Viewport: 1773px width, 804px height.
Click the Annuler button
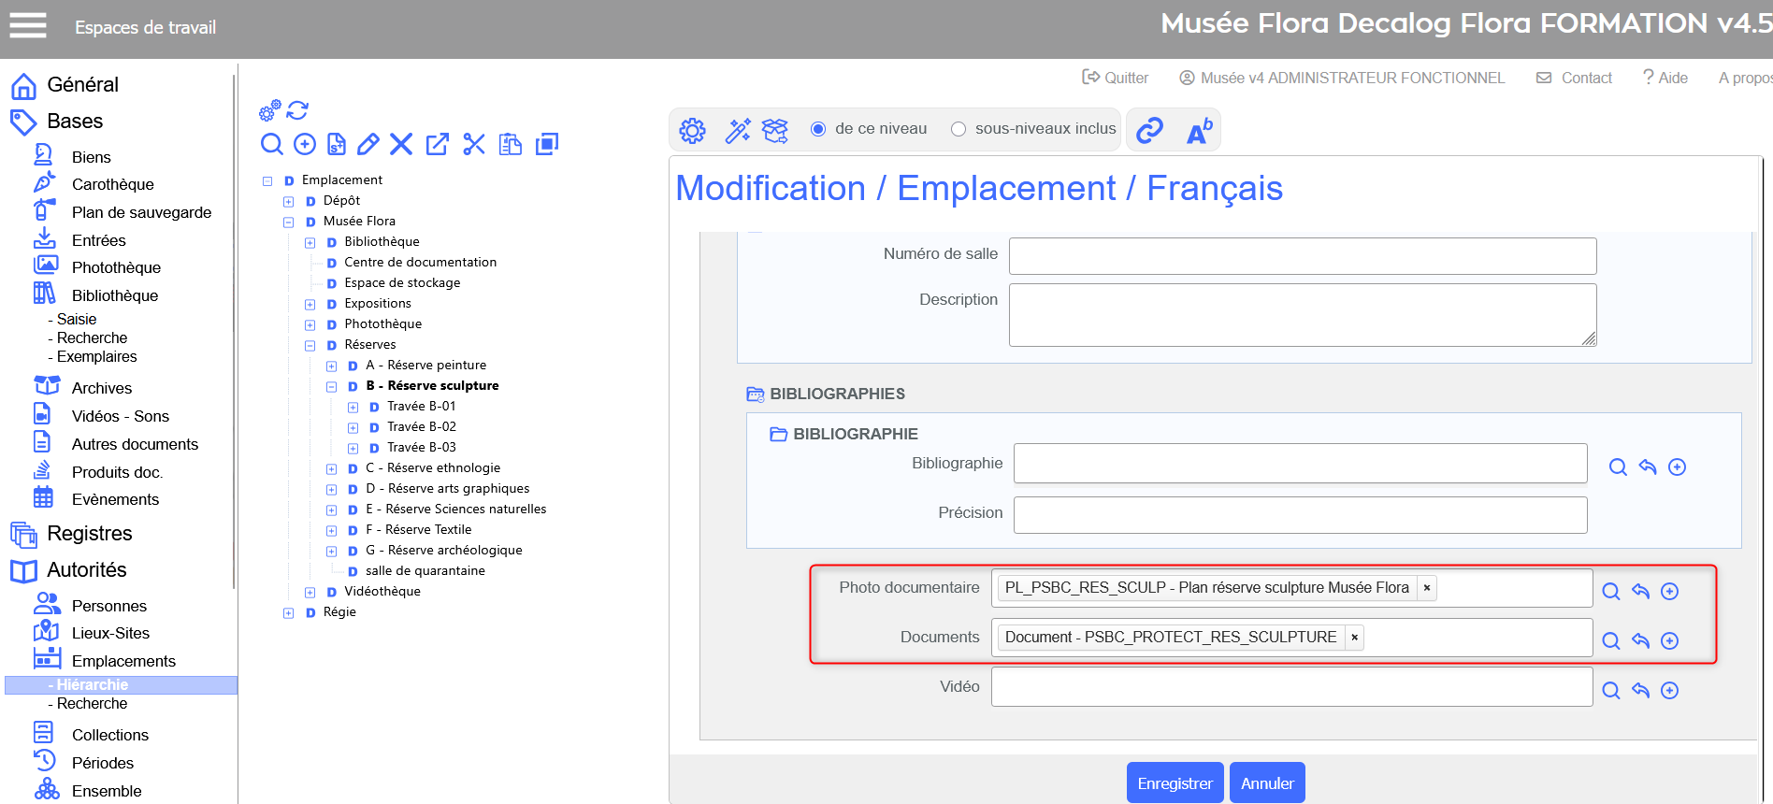[x=1267, y=783]
